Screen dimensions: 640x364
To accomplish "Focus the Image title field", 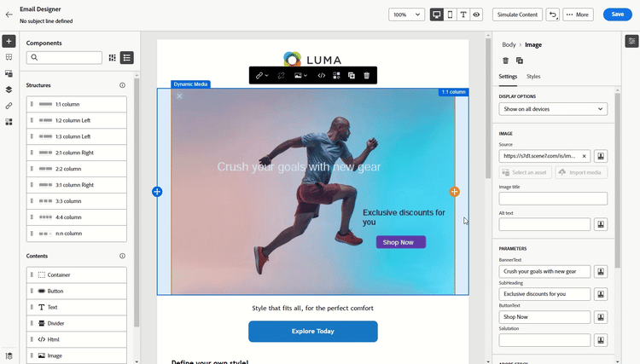I will [553, 199].
